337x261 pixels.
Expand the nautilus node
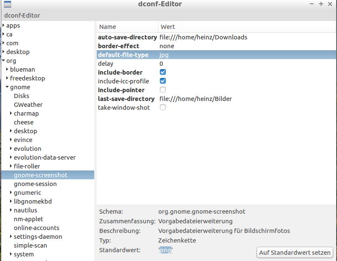[11, 210]
